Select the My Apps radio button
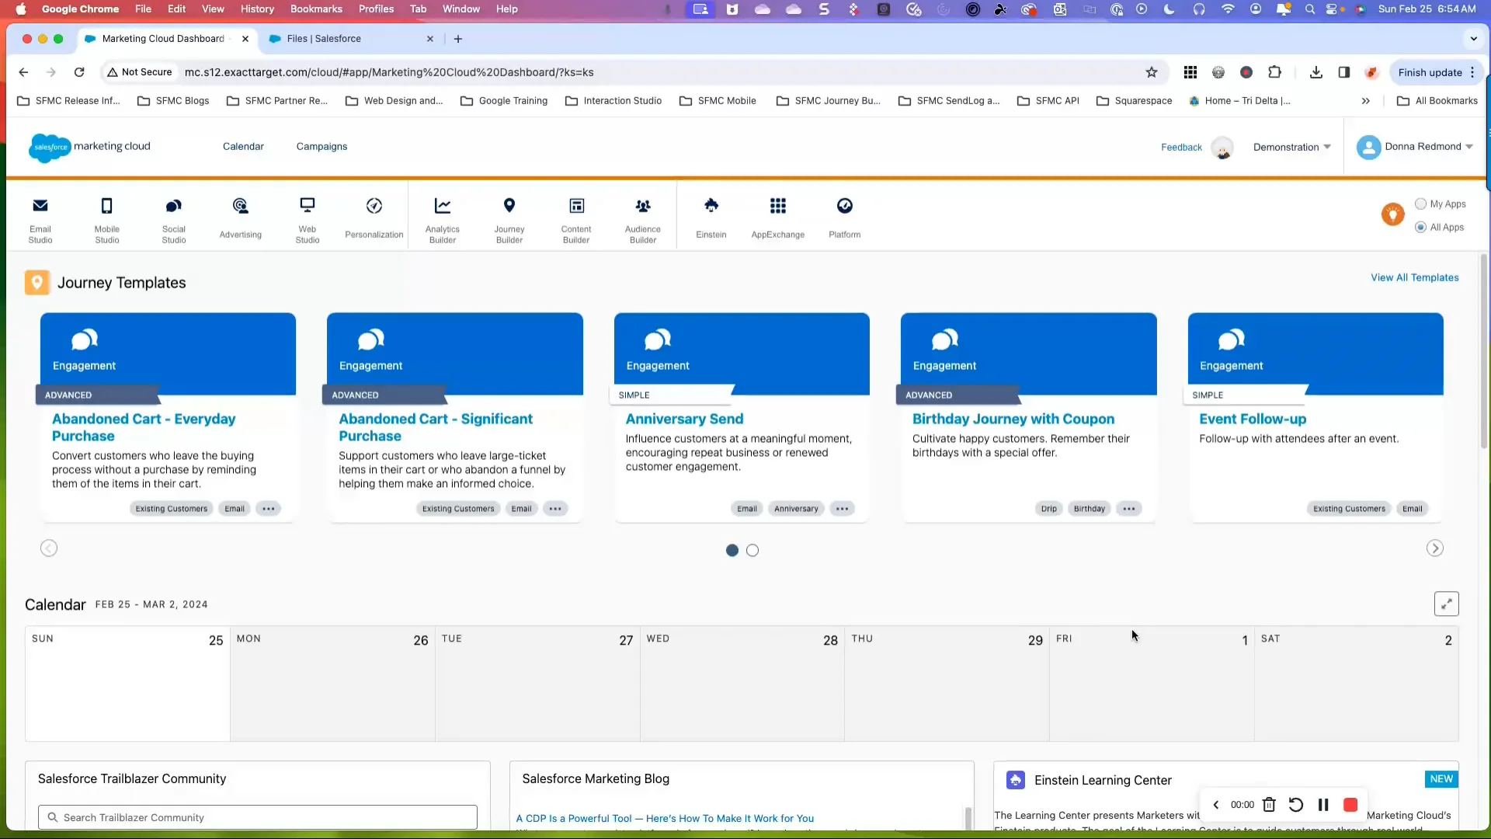 tap(1420, 204)
